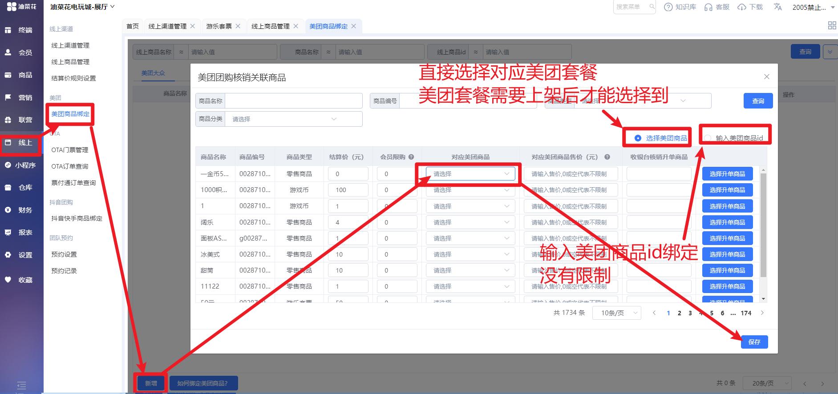The height and width of the screenshot is (394, 838).
Task: Open 结算价规则设置 in the side menu
Action: click(x=73, y=78)
